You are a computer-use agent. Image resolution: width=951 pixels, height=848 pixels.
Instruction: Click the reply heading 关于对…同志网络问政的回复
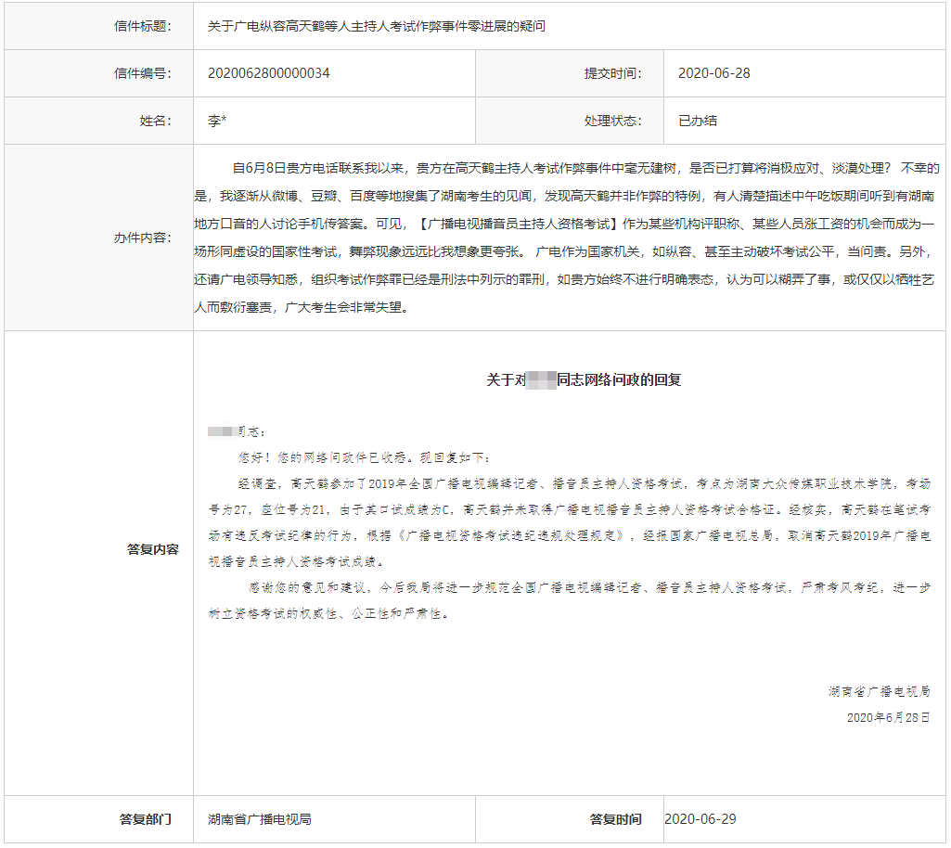(584, 379)
